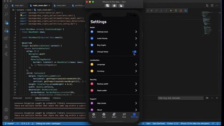Click the Split Editor icon

(x=212, y=6)
